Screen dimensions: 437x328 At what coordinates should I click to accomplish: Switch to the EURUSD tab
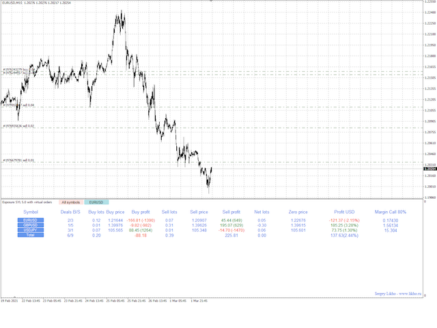pos(97,202)
